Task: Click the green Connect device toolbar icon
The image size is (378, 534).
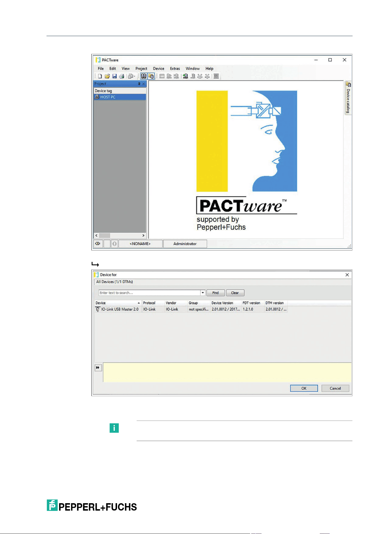Action: click(x=186, y=76)
